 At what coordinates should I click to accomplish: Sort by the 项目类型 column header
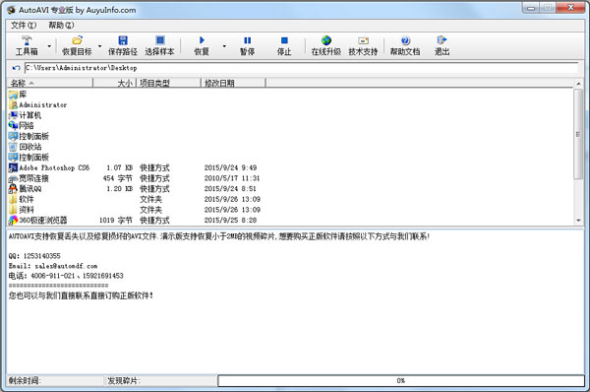pyautogui.click(x=168, y=83)
